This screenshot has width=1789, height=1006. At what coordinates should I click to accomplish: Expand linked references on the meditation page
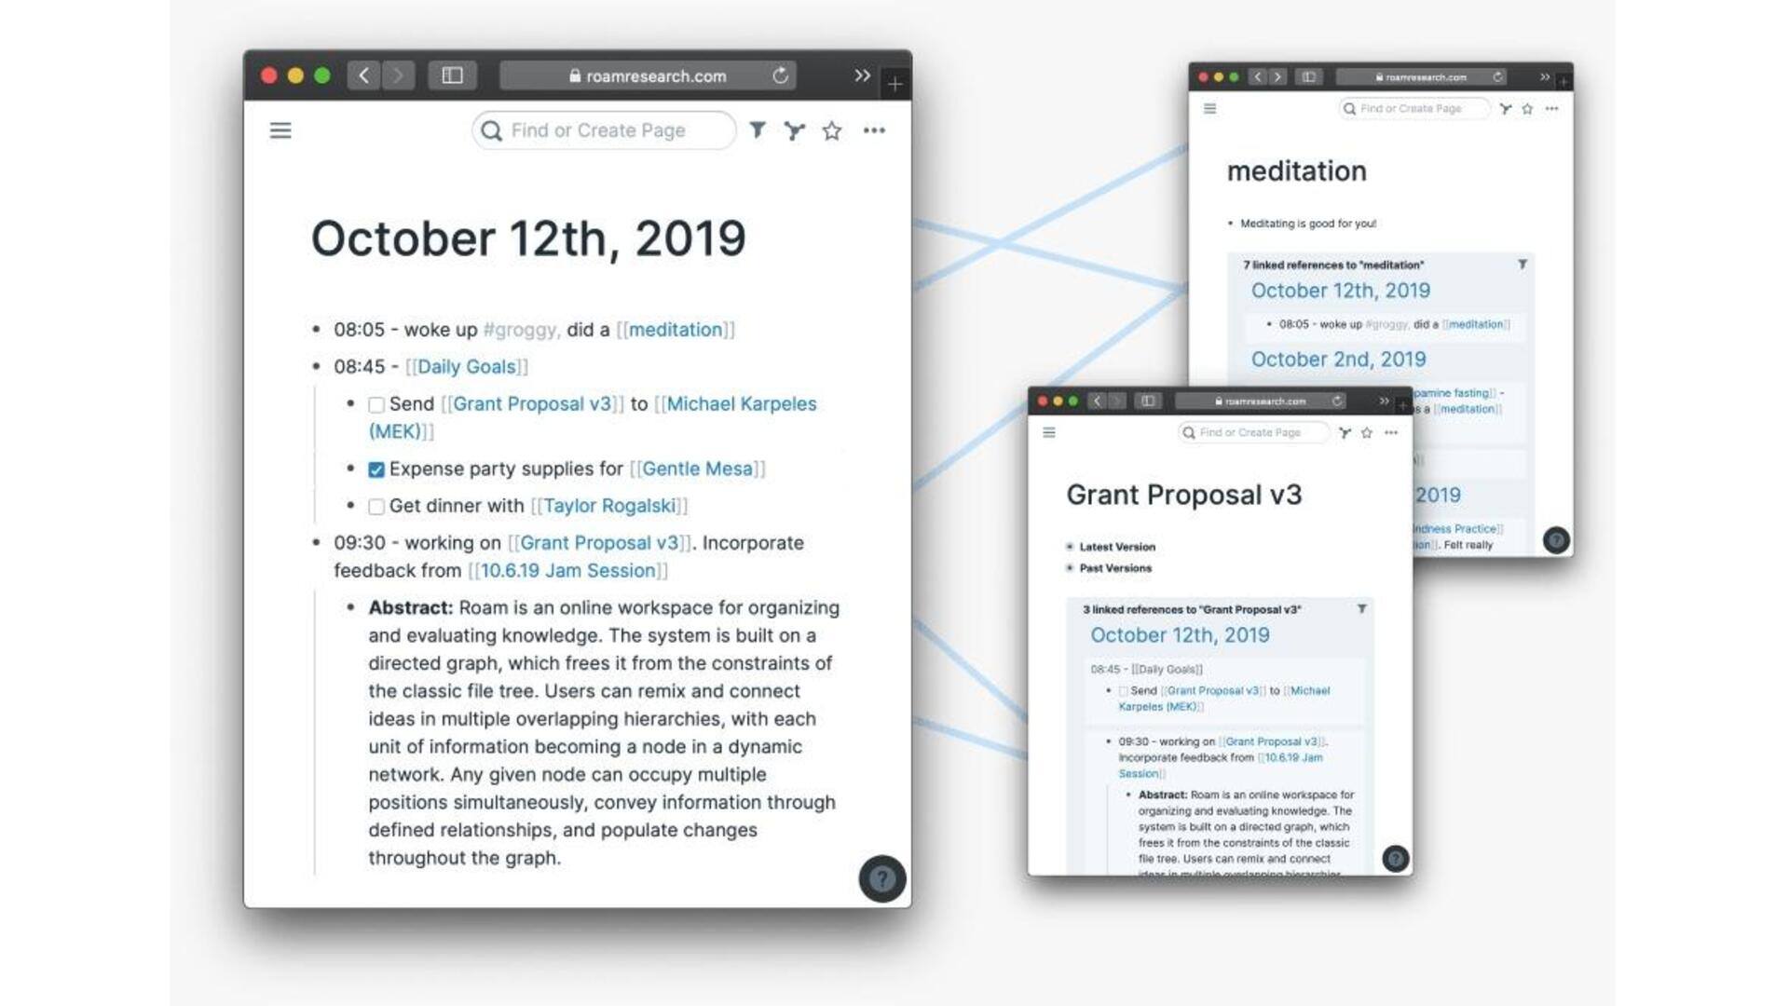click(1332, 265)
